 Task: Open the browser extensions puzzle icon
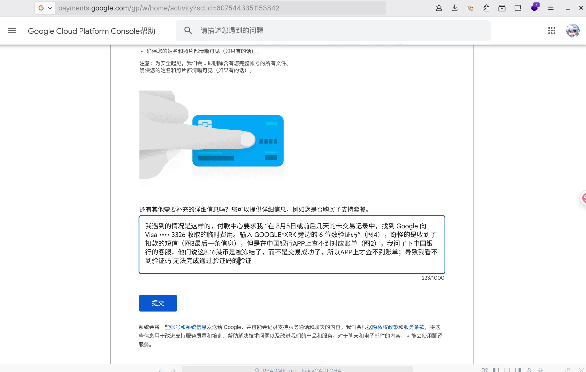(x=486, y=8)
